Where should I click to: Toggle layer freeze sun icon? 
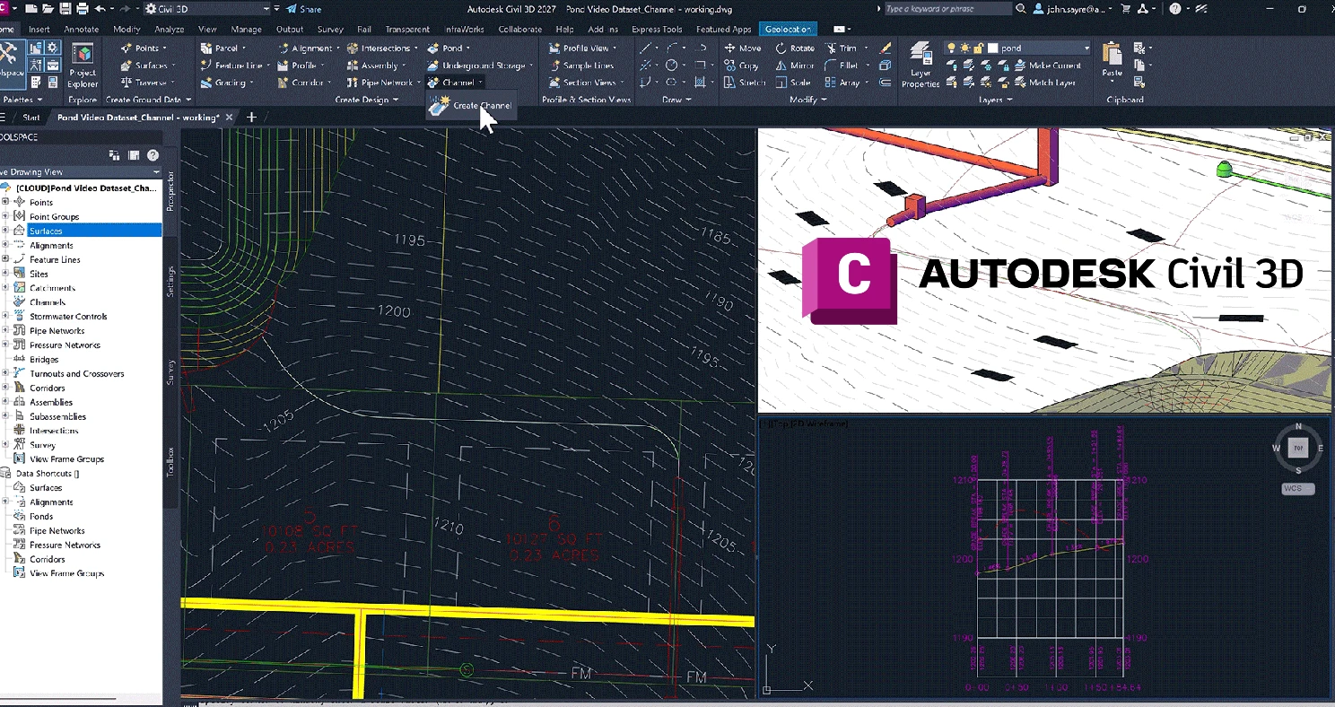965,48
